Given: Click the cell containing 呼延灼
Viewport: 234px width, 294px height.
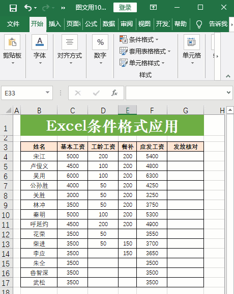Looking at the screenshot, I should click(39, 224).
